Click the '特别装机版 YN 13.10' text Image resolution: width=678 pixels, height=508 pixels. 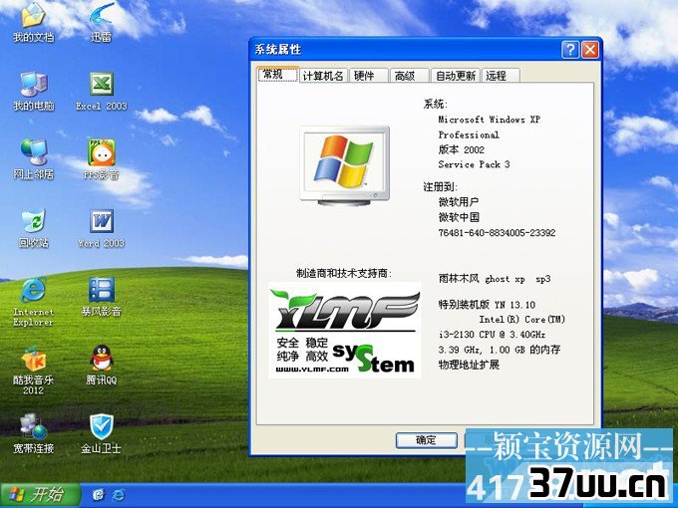(x=487, y=305)
